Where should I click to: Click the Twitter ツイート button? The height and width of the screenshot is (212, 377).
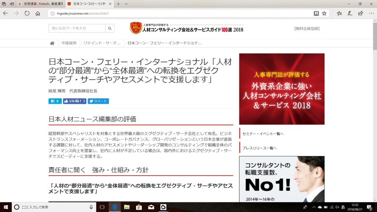[x=98, y=101]
